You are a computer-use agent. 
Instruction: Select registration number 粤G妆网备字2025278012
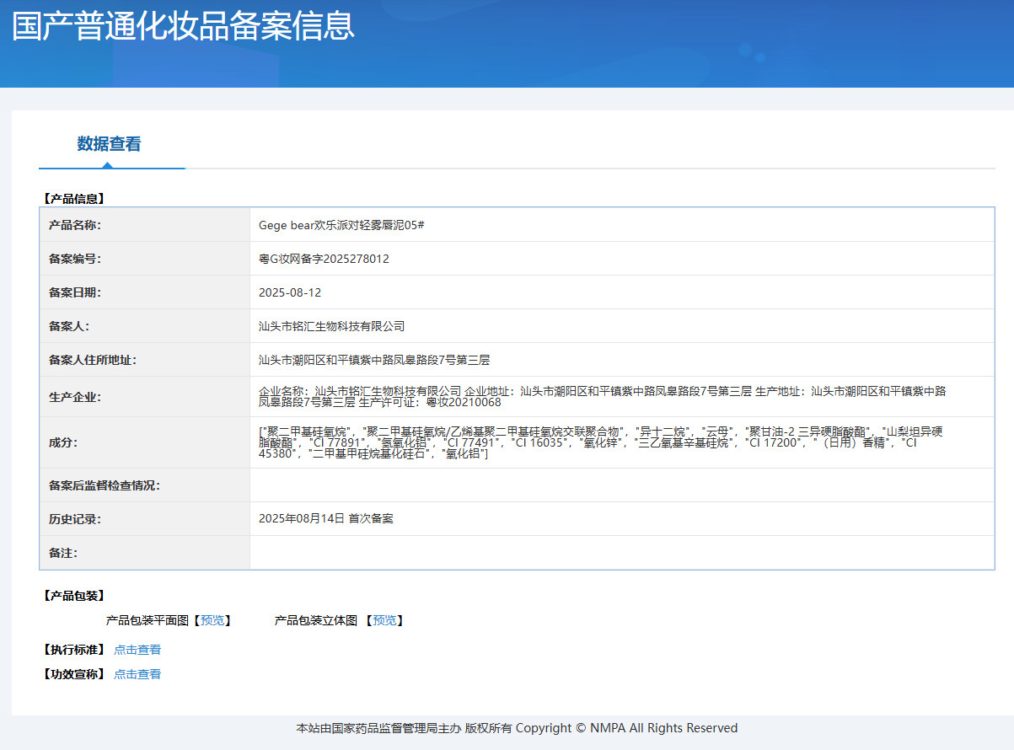tap(324, 259)
